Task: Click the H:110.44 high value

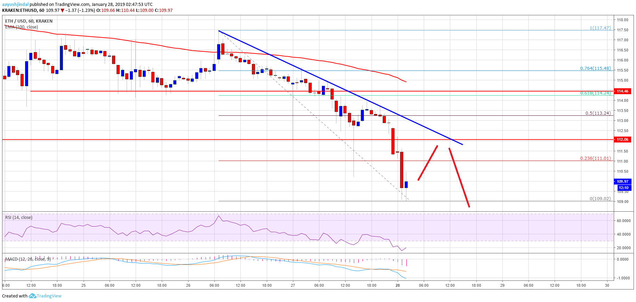Action: 125,10
